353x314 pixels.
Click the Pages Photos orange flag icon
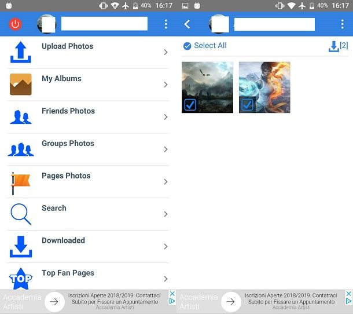point(20,183)
